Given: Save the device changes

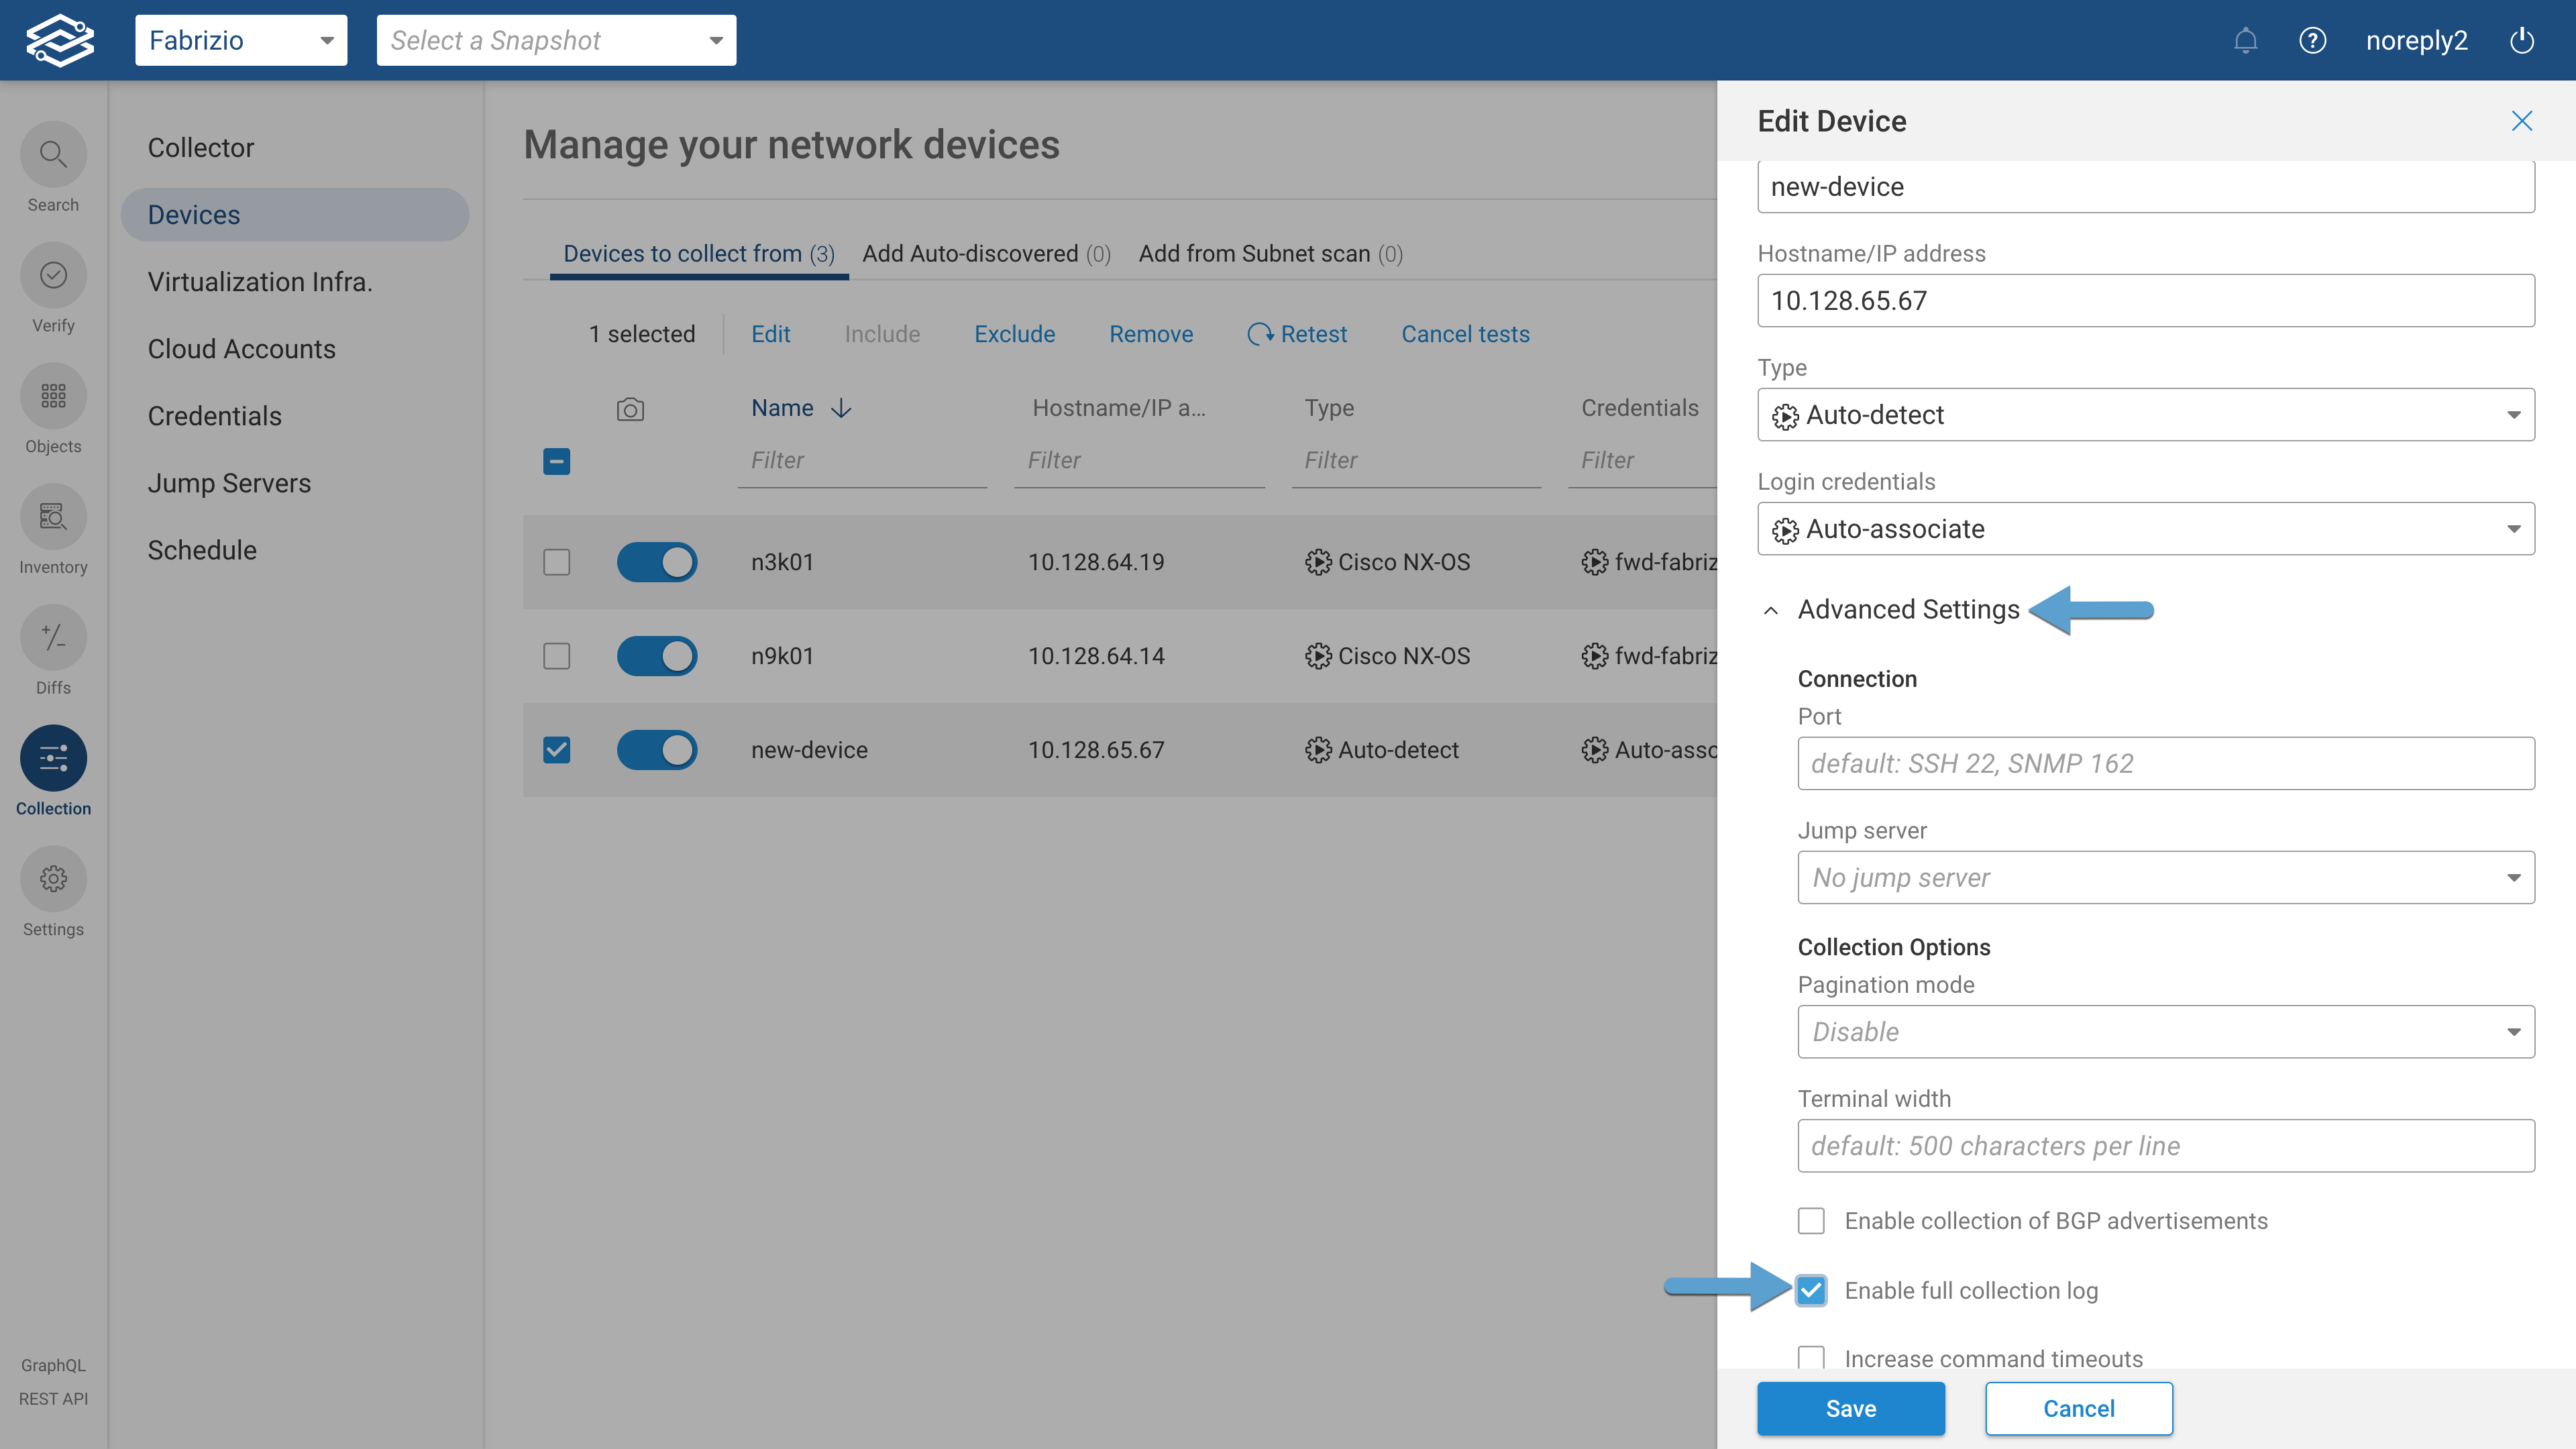Looking at the screenshot, I should (1851, 1408).
